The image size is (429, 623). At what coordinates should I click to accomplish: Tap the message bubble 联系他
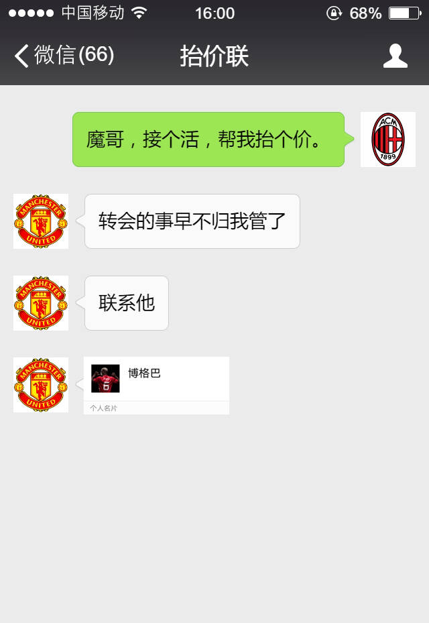tap(127, 303)
